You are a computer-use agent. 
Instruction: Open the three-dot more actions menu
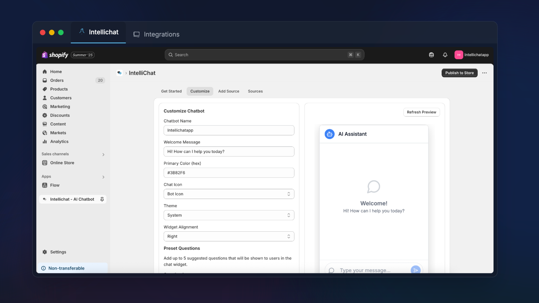click(484, 73)
